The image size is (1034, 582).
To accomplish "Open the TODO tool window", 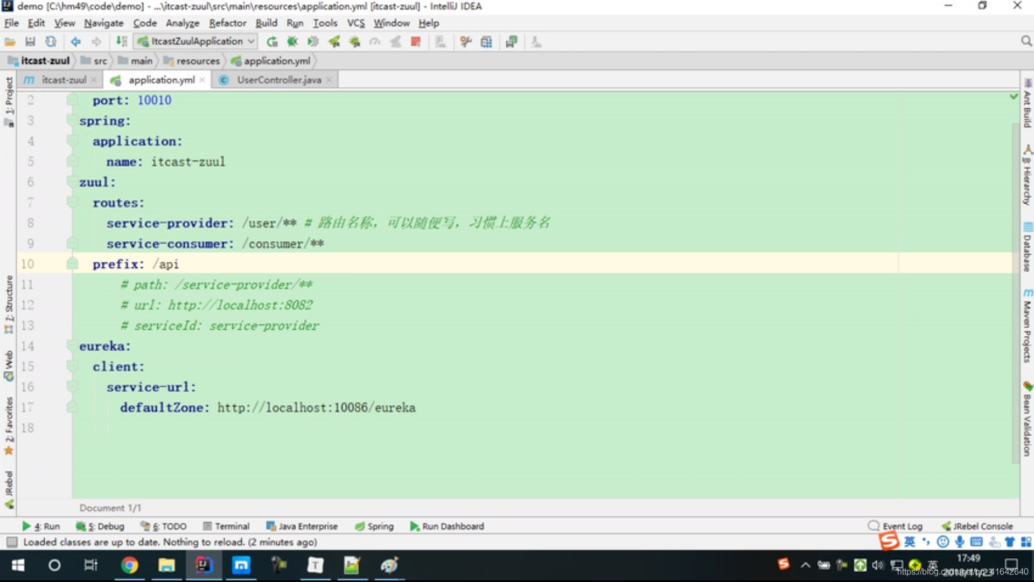I will pyautogui.click(x=163, y=526).
